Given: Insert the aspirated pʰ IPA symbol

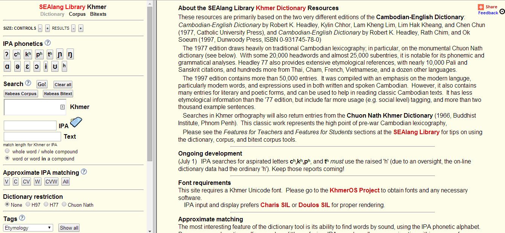Looking at the screenshot, I should (39, 54).
